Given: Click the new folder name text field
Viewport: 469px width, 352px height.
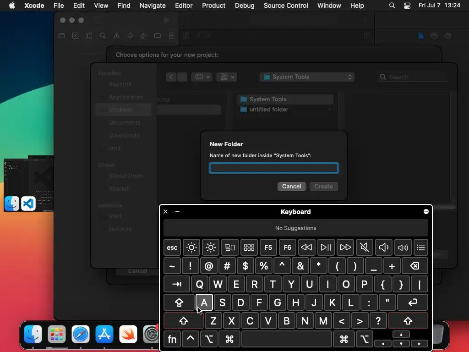Looking at the screenshot, I should 274,168.
